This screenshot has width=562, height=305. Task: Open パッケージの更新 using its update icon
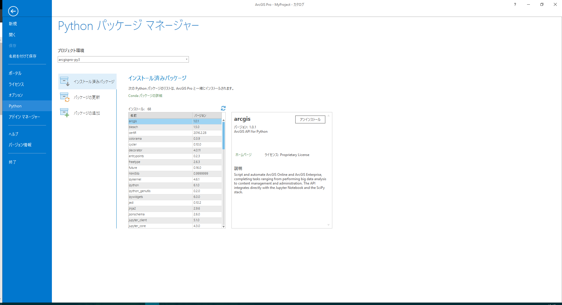click(x=65, y=97)
